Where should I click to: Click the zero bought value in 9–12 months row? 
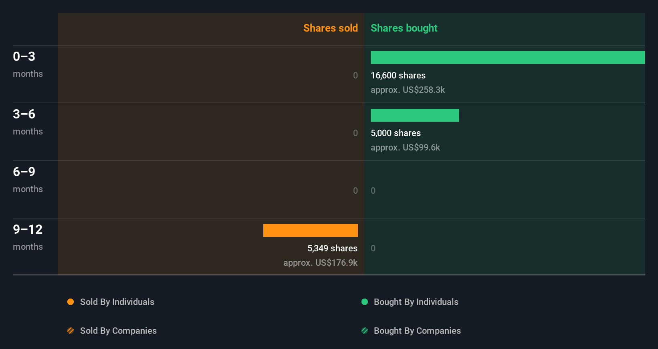[x=373, y=249]
